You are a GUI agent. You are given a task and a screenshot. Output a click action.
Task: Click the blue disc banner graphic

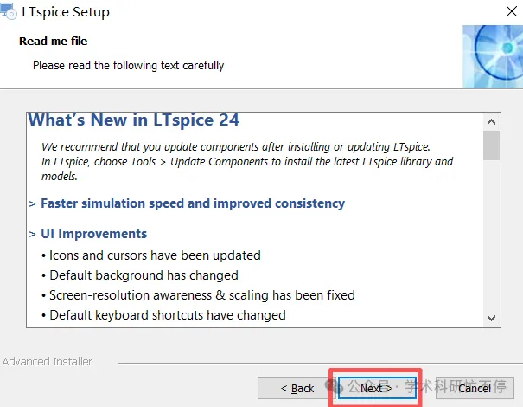coord(493,57)
